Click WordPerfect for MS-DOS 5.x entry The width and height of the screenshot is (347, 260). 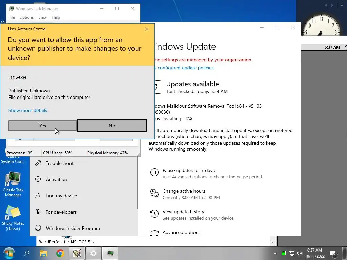pyautogui.click(x=67, y=242)
